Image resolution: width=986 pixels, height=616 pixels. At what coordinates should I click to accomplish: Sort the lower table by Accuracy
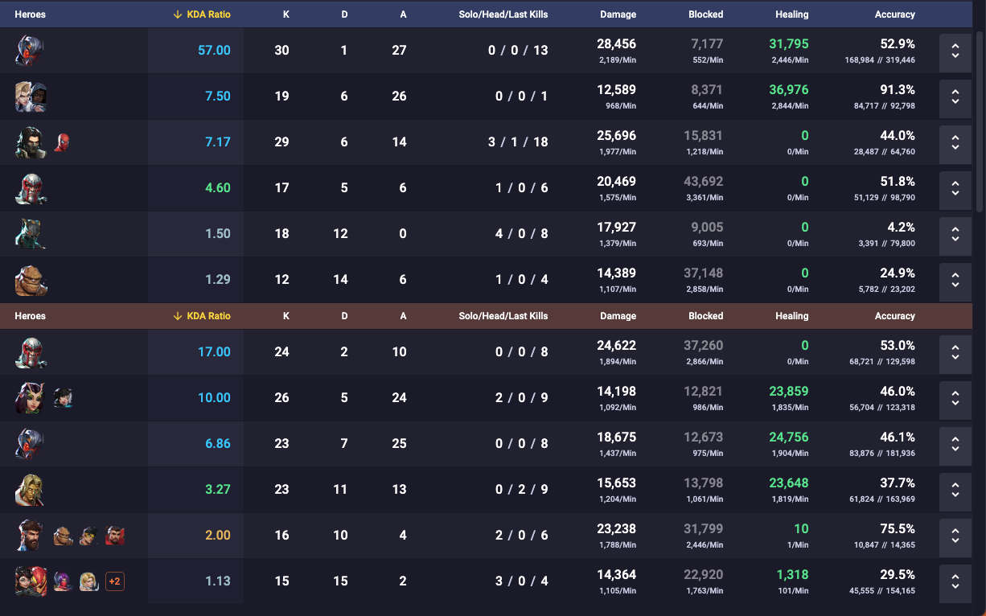pyautogui.click(x=895, y=316)
